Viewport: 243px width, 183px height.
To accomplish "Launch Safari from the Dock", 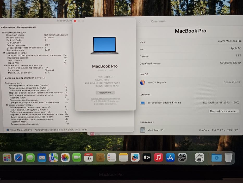I will click(x=18, y=158).
